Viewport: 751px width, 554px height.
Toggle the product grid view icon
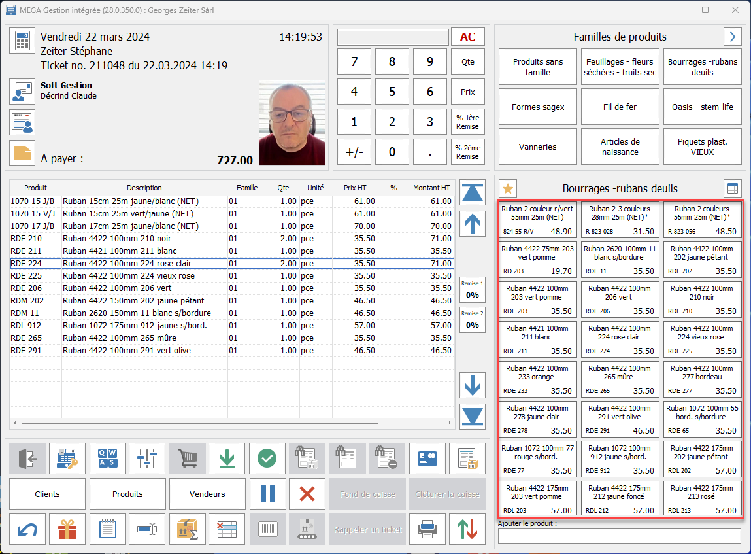point(733,188)
